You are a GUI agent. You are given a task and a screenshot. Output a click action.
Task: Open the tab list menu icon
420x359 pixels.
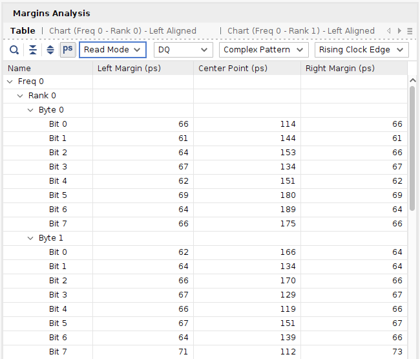(410, 31)
